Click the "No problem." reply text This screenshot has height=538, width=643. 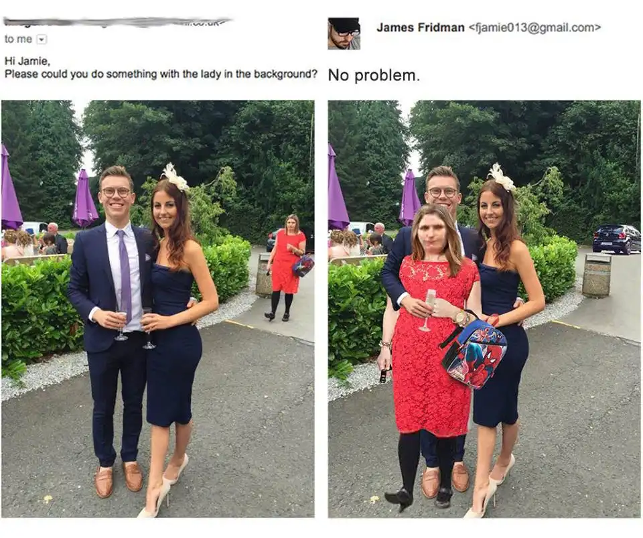[x=374, y=76]
